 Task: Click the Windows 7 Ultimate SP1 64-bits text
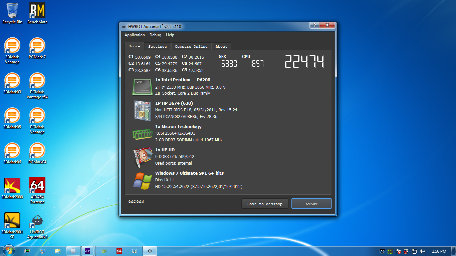[189, 173]
